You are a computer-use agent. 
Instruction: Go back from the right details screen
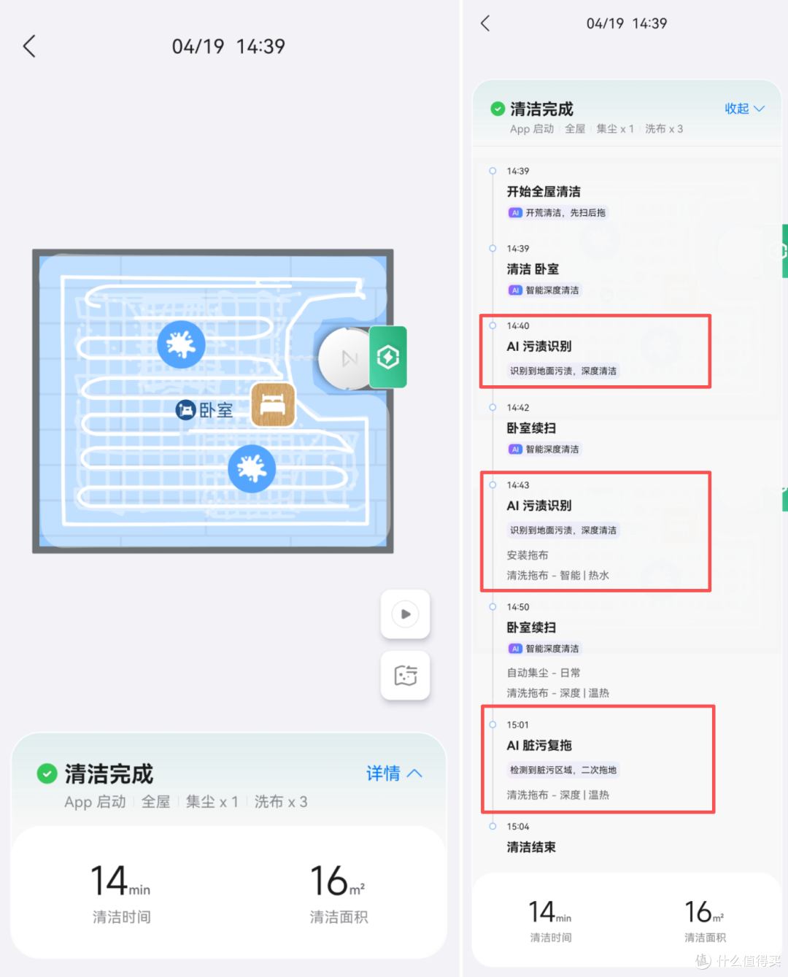[485, 23]
